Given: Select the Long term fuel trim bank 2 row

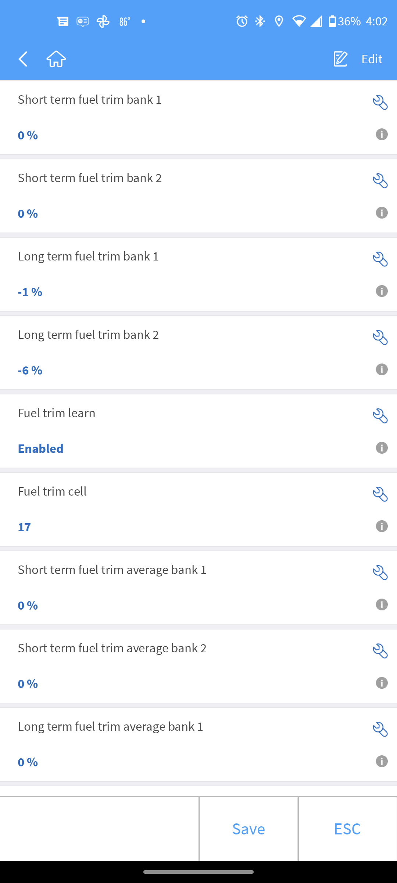Looking at the screenshot, I should [x=184, y=352].
